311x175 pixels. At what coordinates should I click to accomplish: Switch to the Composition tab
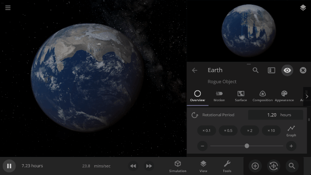click(x=262, y=96)
